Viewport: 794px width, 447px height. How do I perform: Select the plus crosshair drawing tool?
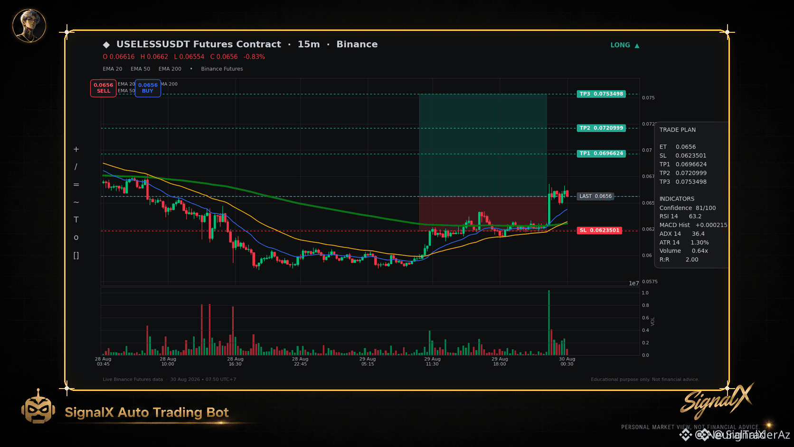[x=76, y=149]
